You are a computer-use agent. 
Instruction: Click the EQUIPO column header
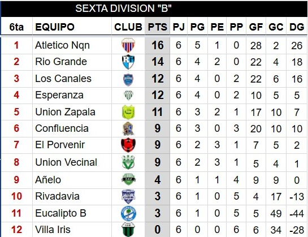[55, 27]
